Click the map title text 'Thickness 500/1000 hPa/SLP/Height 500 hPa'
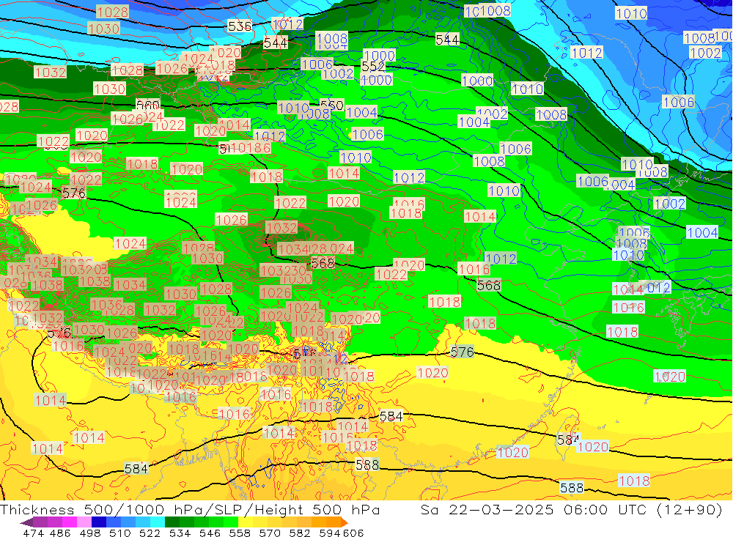 click(190, 509)
